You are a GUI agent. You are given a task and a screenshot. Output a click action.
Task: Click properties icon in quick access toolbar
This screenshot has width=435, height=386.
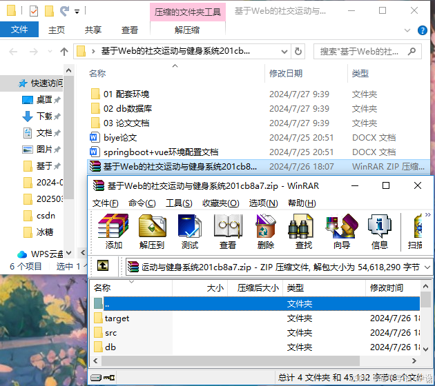pos(34,11)
